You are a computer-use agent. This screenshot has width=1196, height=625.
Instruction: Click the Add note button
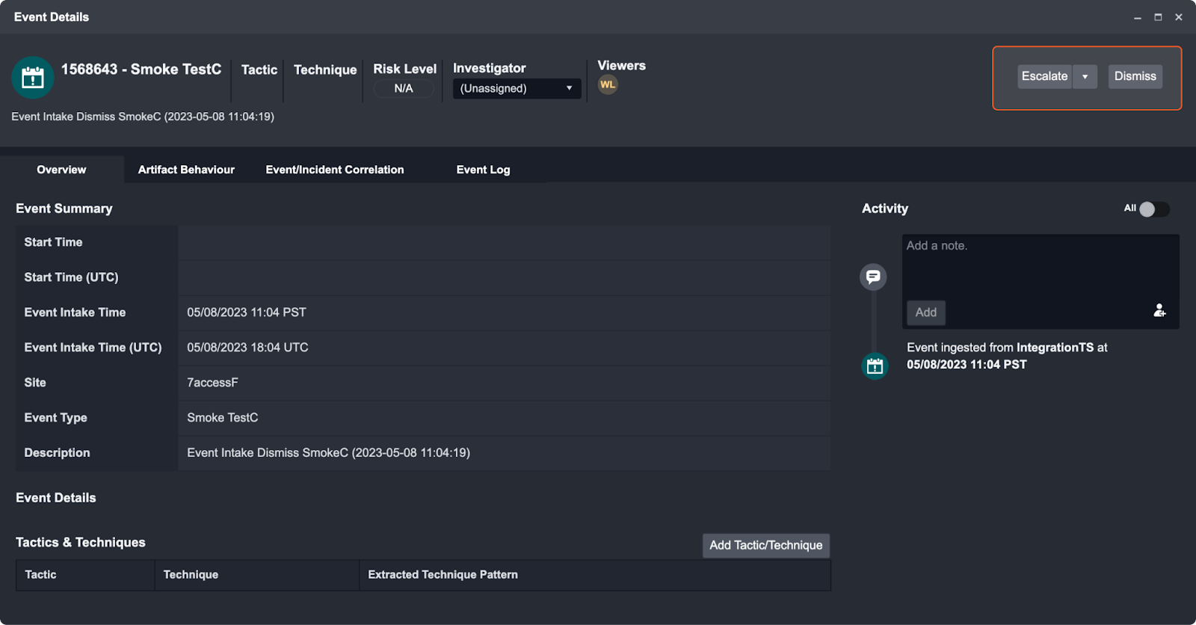coord(925,312)
